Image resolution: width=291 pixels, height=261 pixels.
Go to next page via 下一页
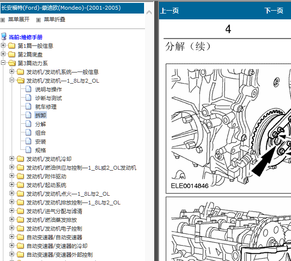click(x=274, y=11)
